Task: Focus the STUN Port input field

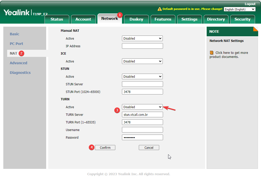Action: tap(142, 92)
